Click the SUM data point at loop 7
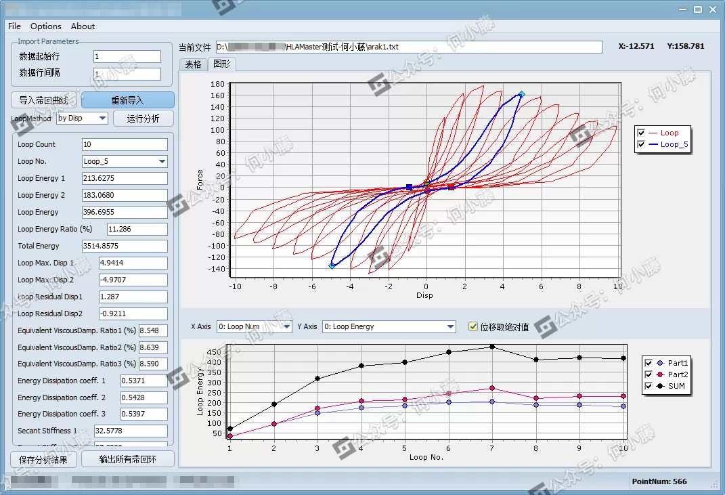 pyautogui.click(x=492, y=347)
